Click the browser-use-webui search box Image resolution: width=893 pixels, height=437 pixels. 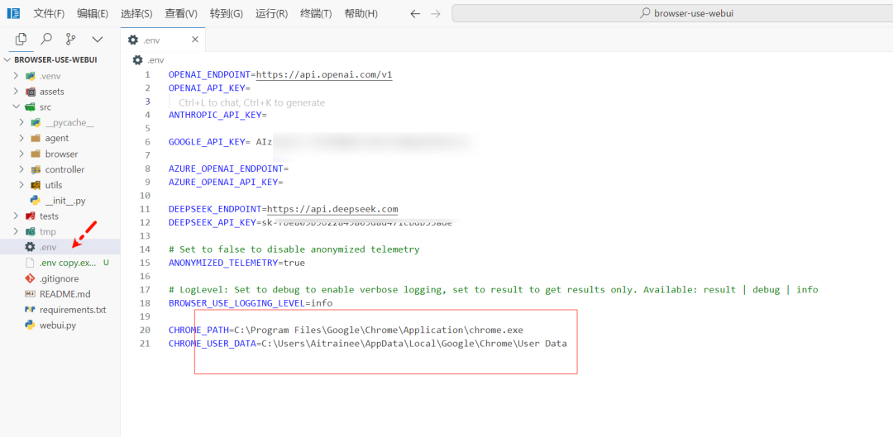pos(672,14)
